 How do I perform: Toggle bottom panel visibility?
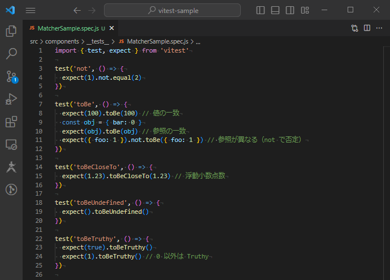coord(275,10)
